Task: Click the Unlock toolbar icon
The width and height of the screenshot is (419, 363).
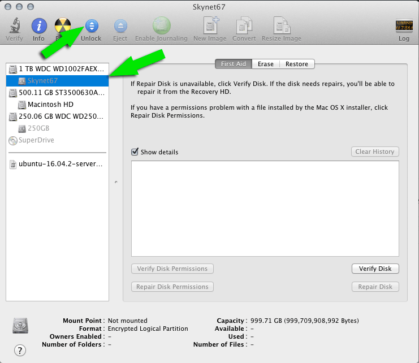Action: 92,26
